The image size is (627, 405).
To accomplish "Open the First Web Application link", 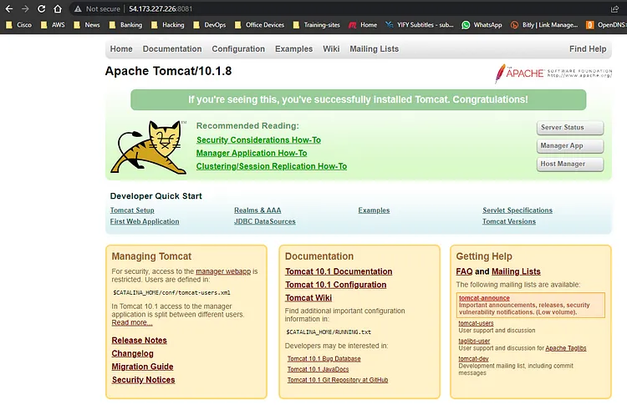I will 145,221.
